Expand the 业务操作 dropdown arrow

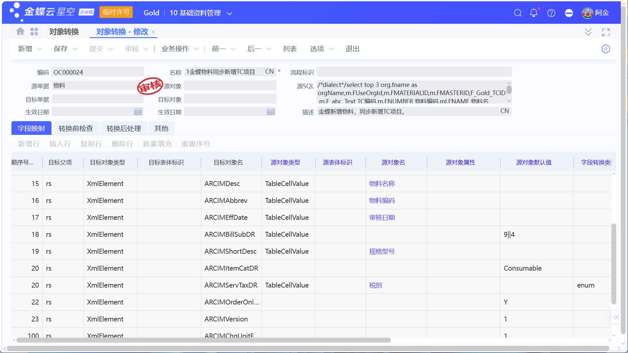(196, 49)
